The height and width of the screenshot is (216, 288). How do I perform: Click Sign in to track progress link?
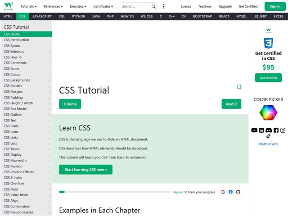[x=178, y=192]
